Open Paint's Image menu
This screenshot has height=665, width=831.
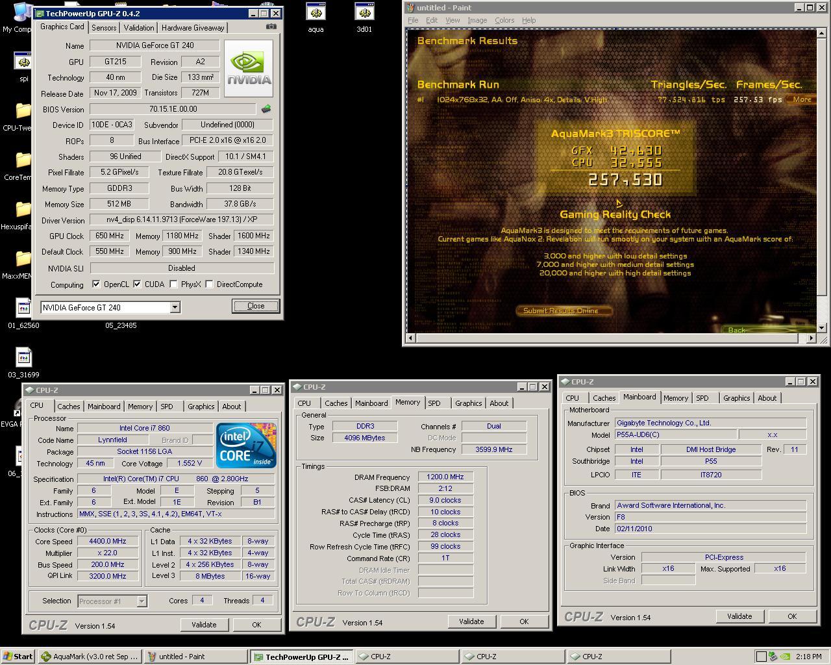point(477,20)
